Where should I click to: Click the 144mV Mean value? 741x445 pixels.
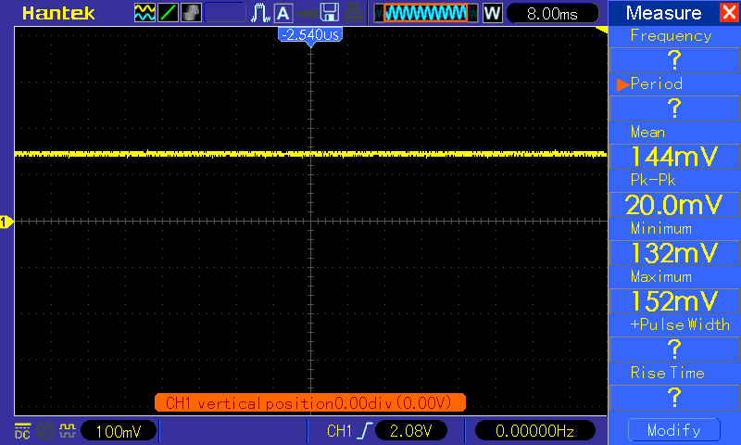tap(674, 157)
